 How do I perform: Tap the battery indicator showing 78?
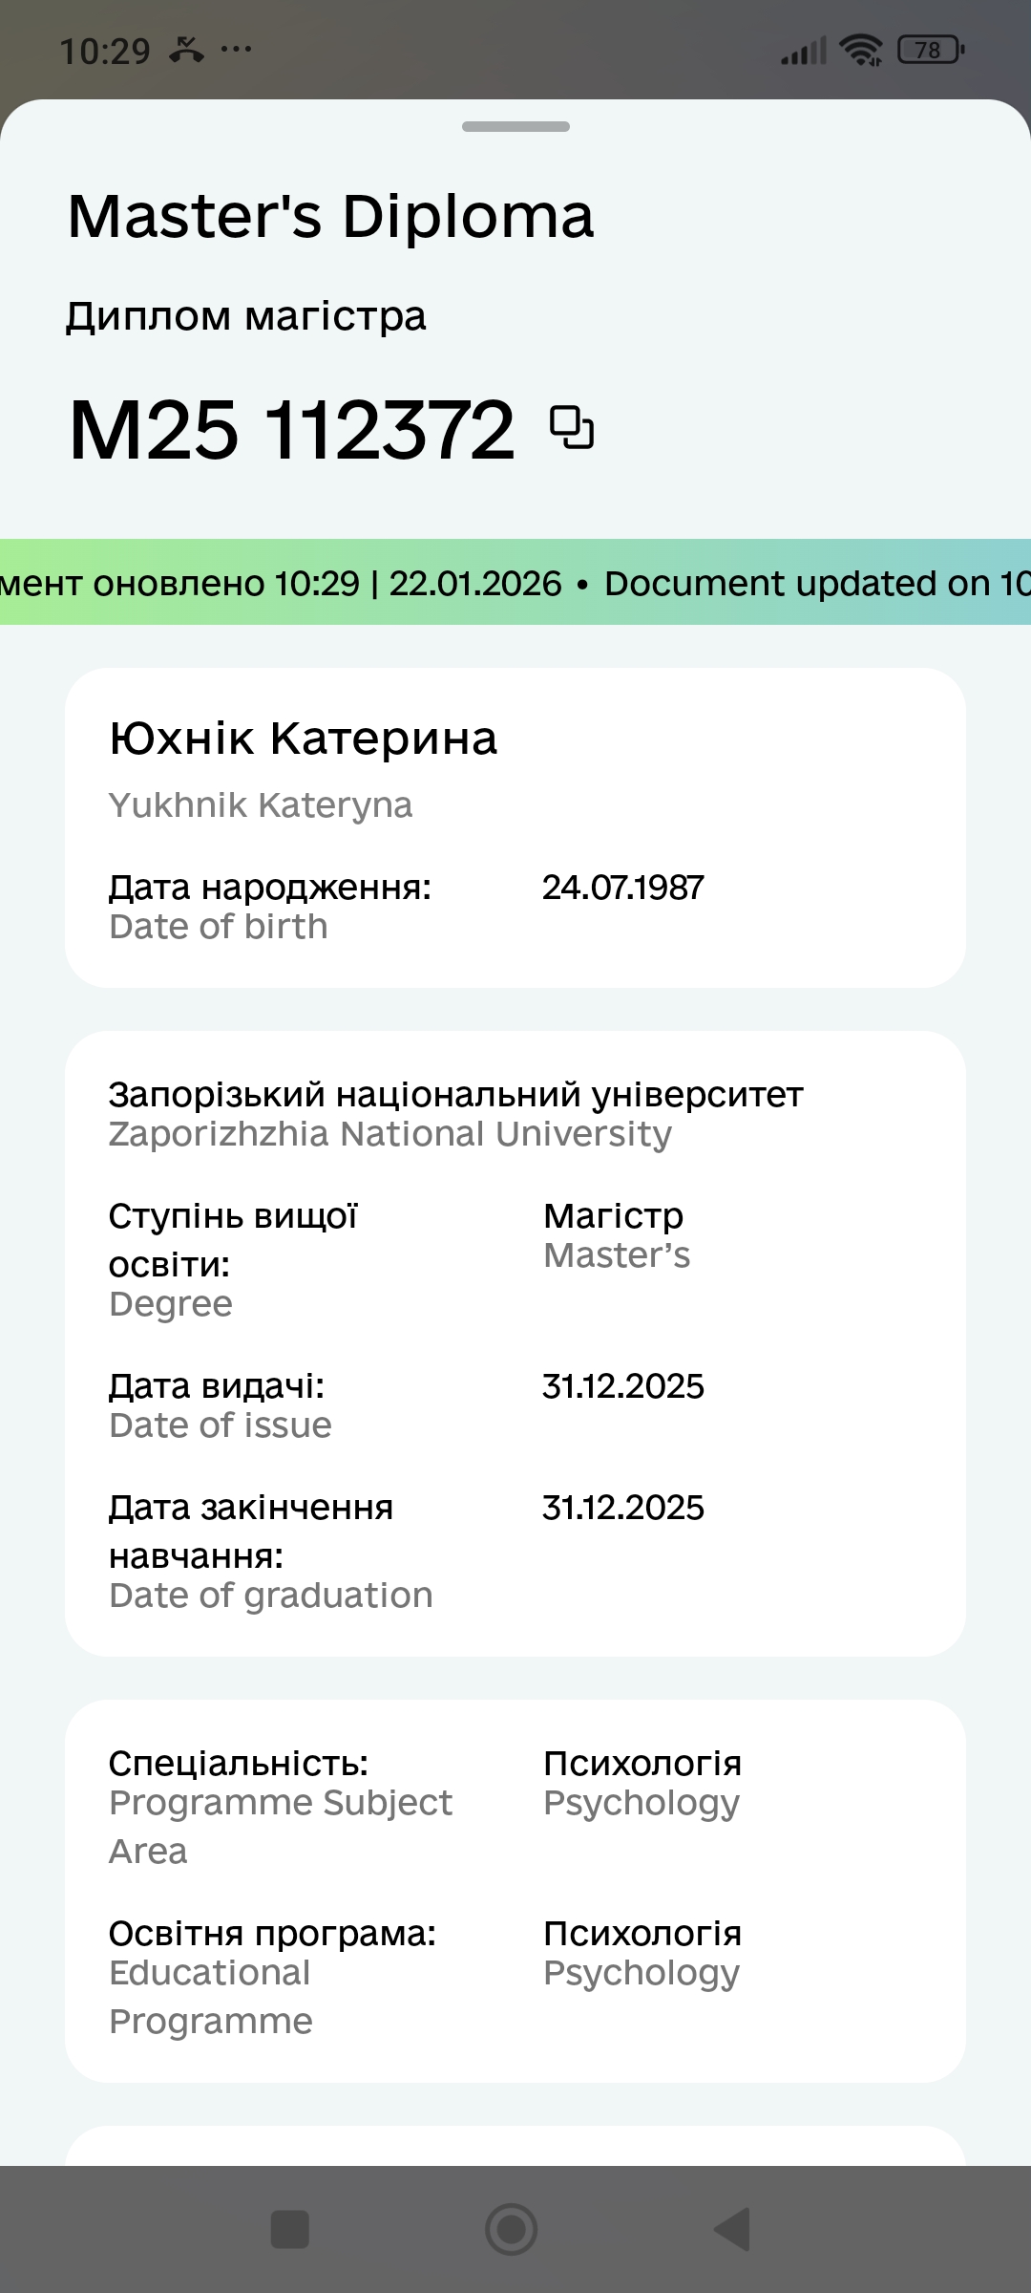[x=930, y=50]
